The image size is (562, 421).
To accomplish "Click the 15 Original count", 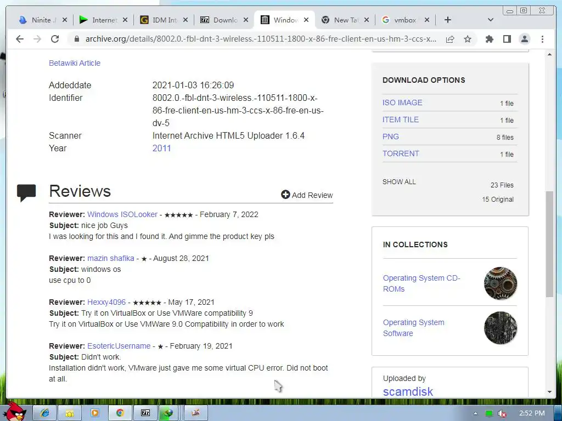I will point(497,200).
